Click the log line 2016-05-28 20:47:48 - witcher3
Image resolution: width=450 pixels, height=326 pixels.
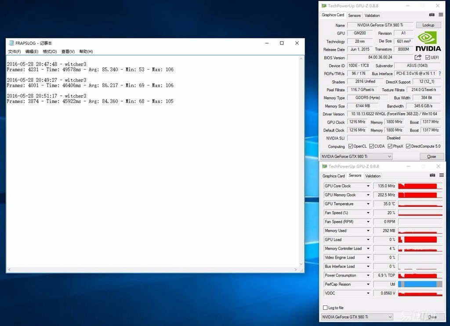coord(47,64)
